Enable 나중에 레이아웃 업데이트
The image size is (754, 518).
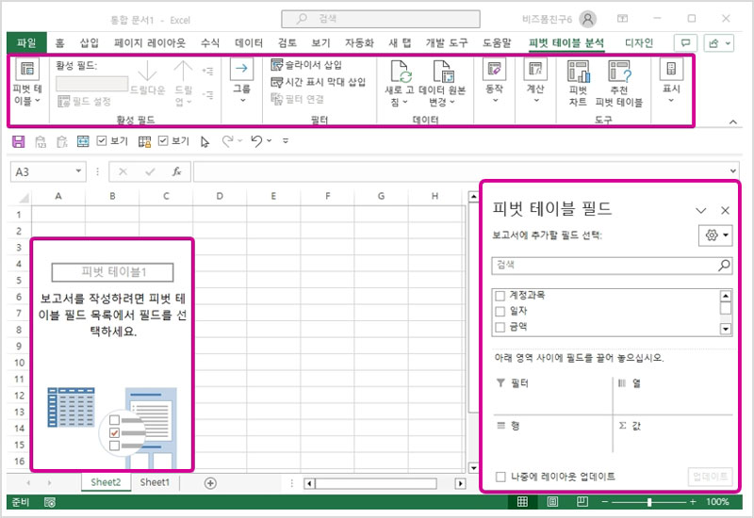pos(500,477)
